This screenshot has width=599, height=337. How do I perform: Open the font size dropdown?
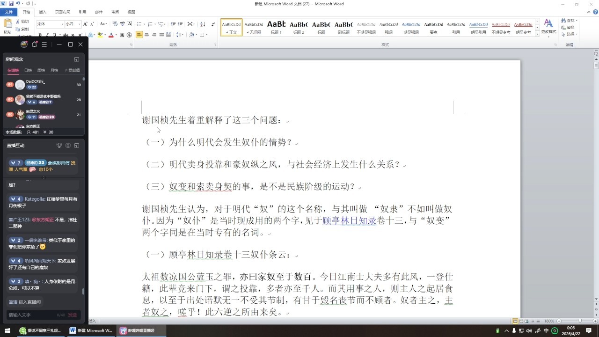coord(79,24)
